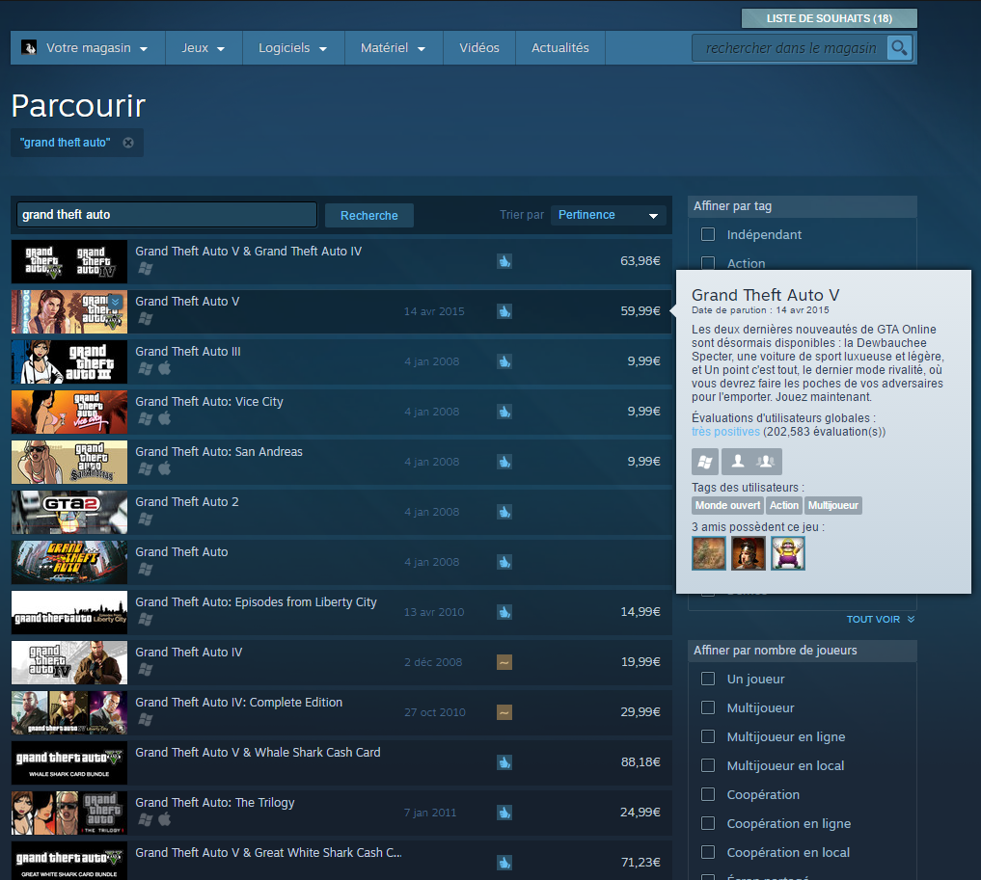Click the 63,98€ price of the GTA V & IV bundle

point(640,260)
